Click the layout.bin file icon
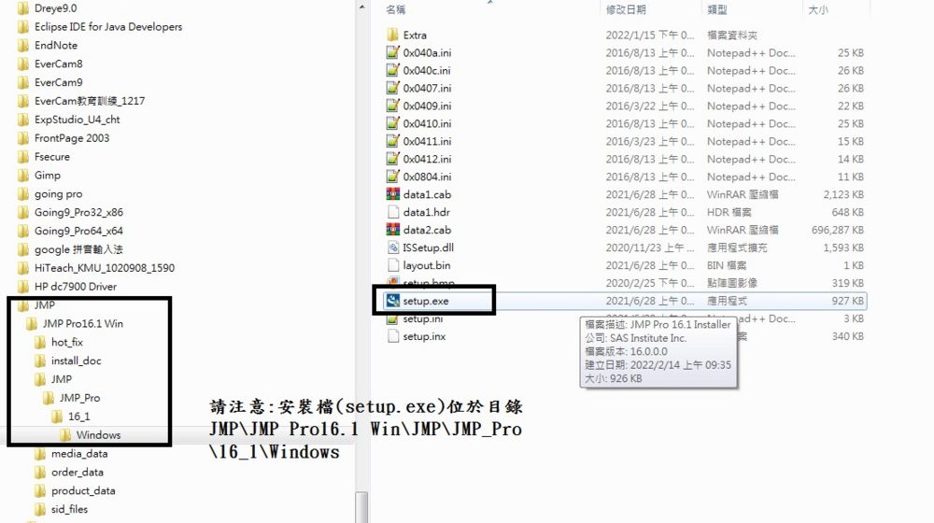 pyautogui.click(x=392, y=265)
